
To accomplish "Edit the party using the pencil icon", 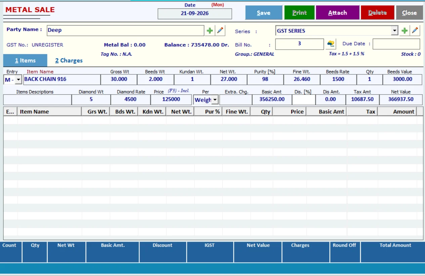I will pos(220,31).
